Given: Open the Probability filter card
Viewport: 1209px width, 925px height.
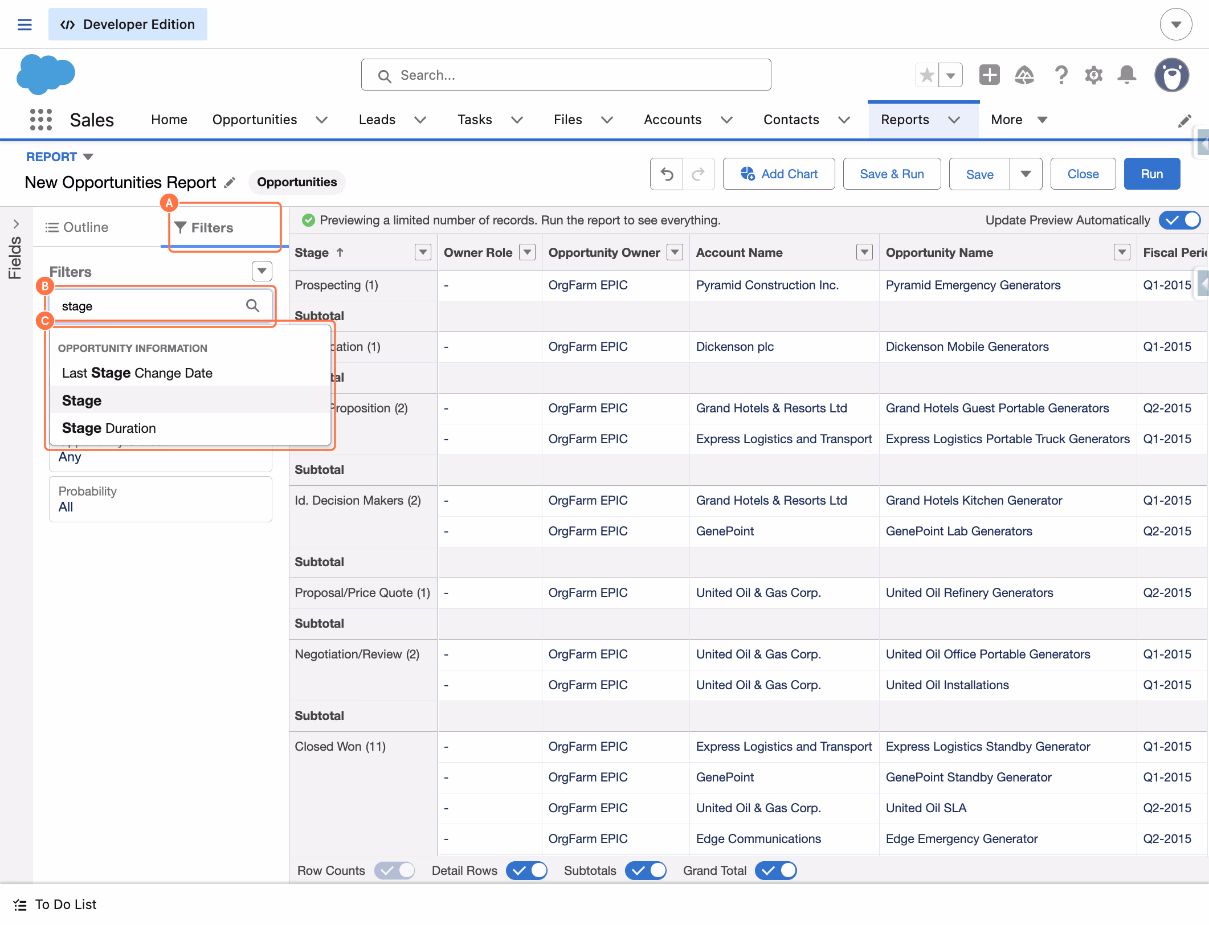Looking at the screenshot, I should tap(161, 499).
